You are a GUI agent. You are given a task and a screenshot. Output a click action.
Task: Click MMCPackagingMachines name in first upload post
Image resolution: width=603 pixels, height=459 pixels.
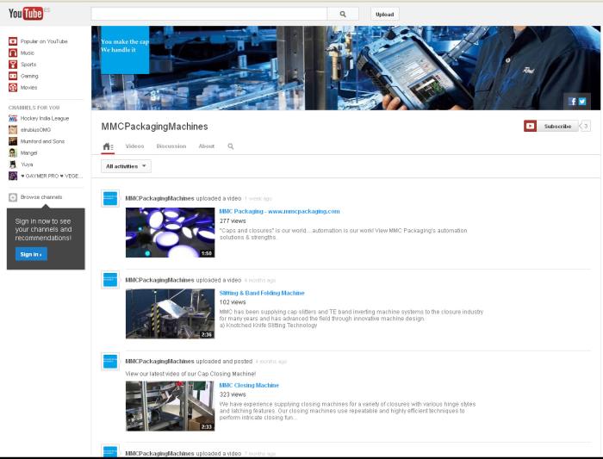(159, 198)
